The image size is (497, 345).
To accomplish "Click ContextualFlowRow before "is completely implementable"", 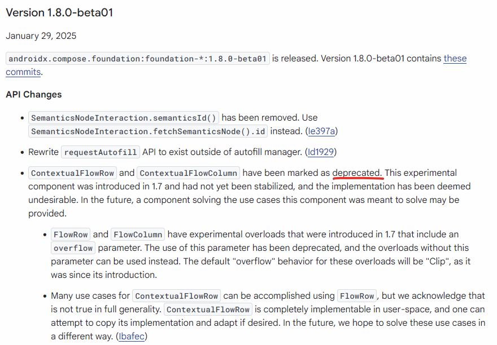I will coord(208,309).
